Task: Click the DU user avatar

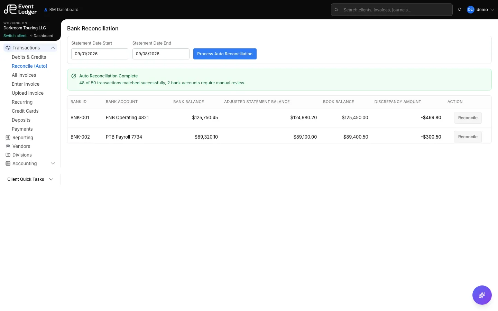Action: point(470,10)
